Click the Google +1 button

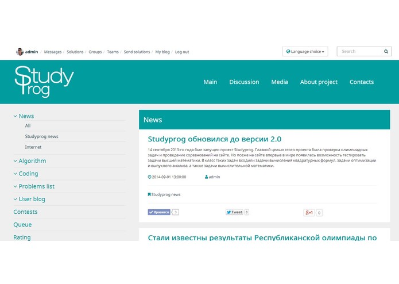[x=309, y=213]
